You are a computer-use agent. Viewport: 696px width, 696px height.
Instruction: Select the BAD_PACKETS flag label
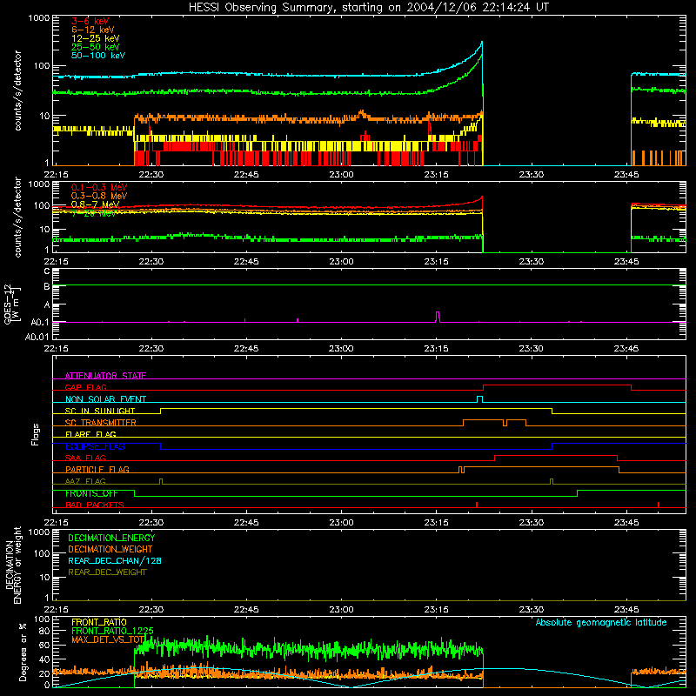(95, 505)
